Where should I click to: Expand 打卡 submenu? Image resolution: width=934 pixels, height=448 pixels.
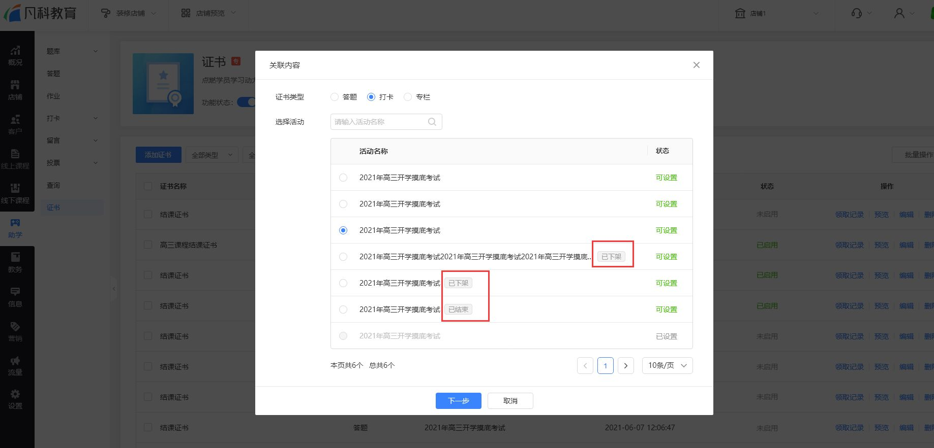pyautogui.click(x=96, y=118)
